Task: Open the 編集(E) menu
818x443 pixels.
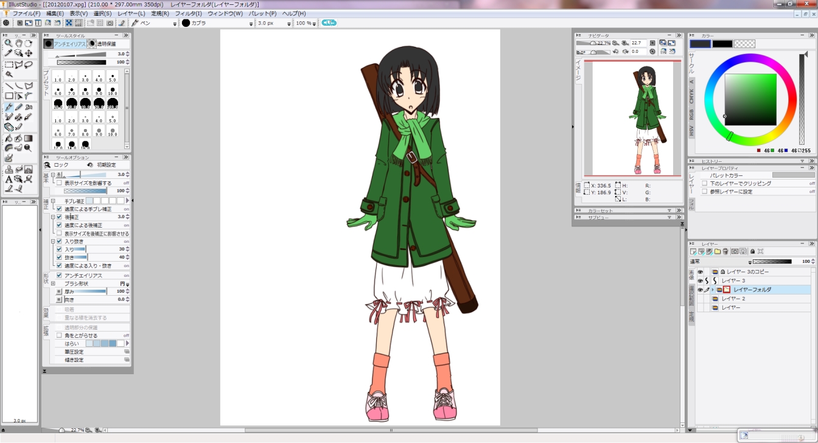Action: tap(55, 13)
